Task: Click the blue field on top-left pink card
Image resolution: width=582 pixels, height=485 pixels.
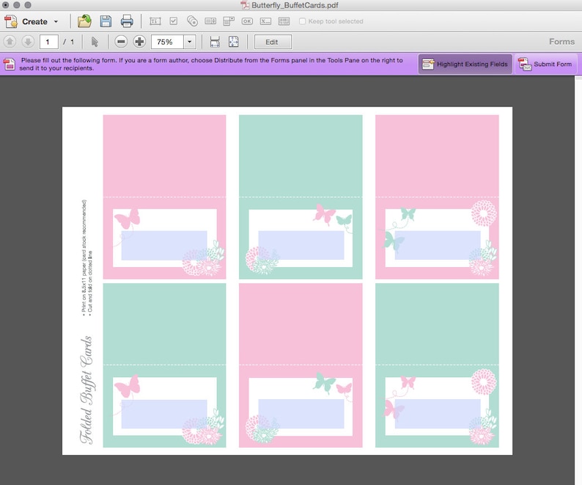Action: pos(164,245)
